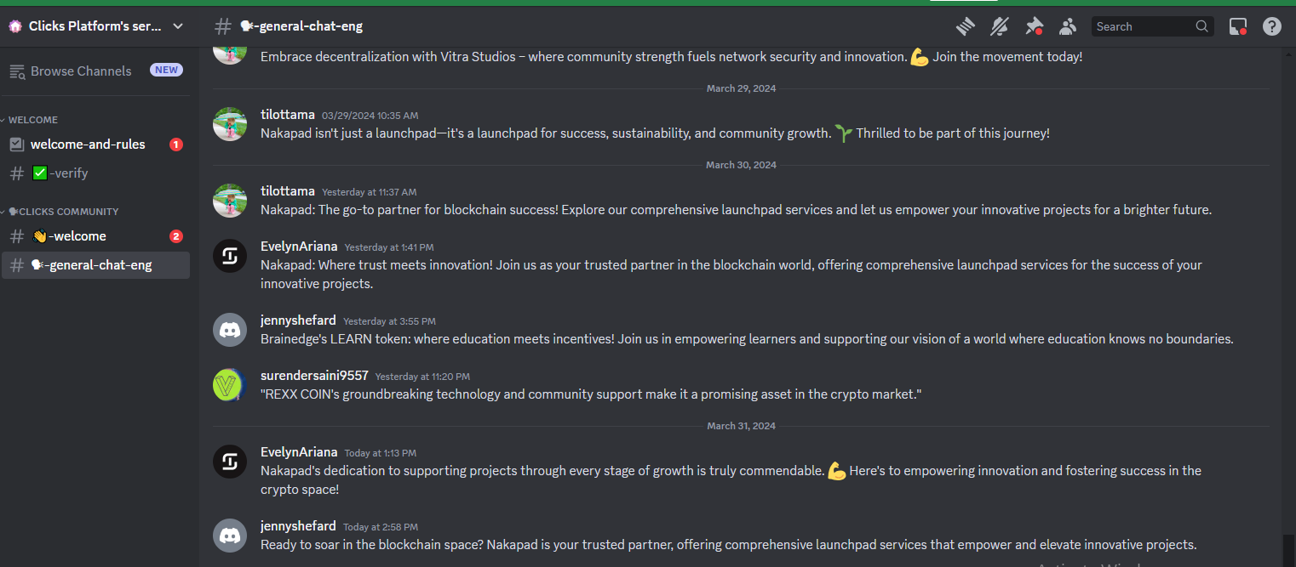
Task: Click the tilottama username on March 29
Action: pos(288,115)
